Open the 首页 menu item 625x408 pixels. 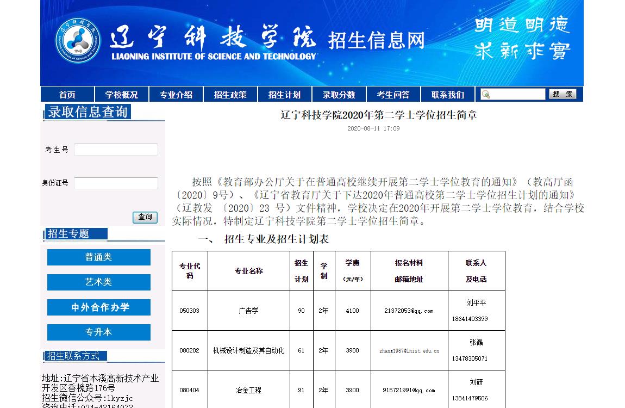(67, 95)
